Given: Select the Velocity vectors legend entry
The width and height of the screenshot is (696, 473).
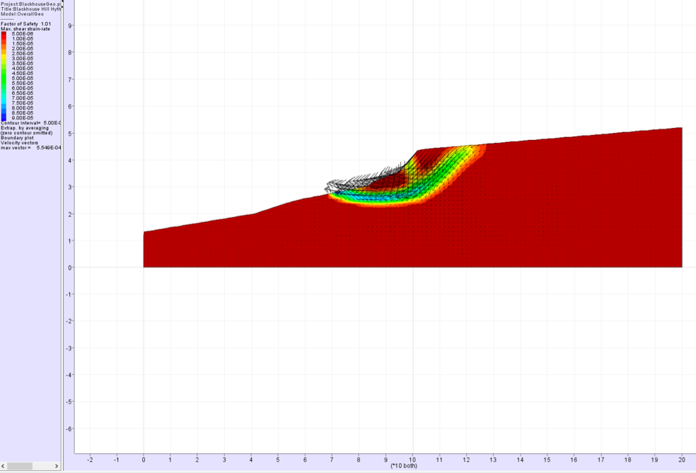Looking at the screenshot, I should click(20, 143).
